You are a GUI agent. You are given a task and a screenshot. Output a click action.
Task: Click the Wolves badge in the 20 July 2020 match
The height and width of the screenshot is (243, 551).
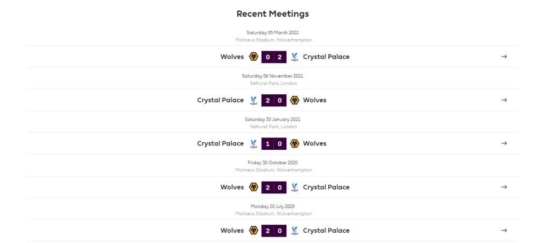(x=253, y=231)
